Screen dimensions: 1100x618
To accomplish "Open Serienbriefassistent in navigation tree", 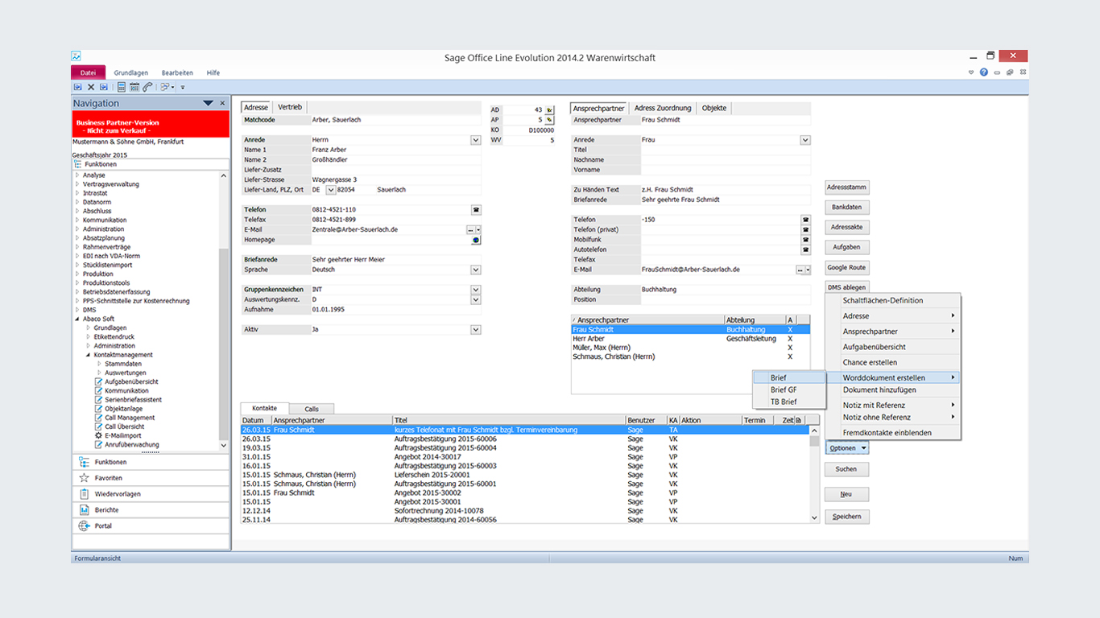I will point(128,400).
